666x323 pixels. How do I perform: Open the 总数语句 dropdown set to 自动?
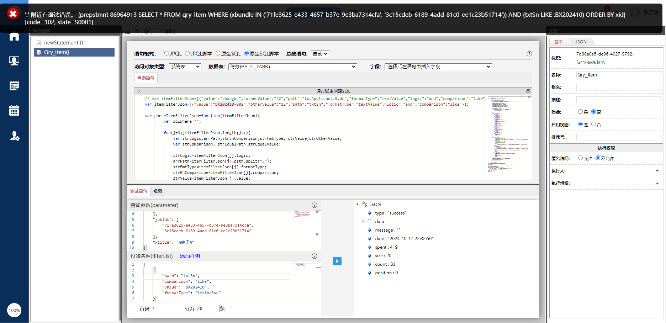(x=319, y=54)
